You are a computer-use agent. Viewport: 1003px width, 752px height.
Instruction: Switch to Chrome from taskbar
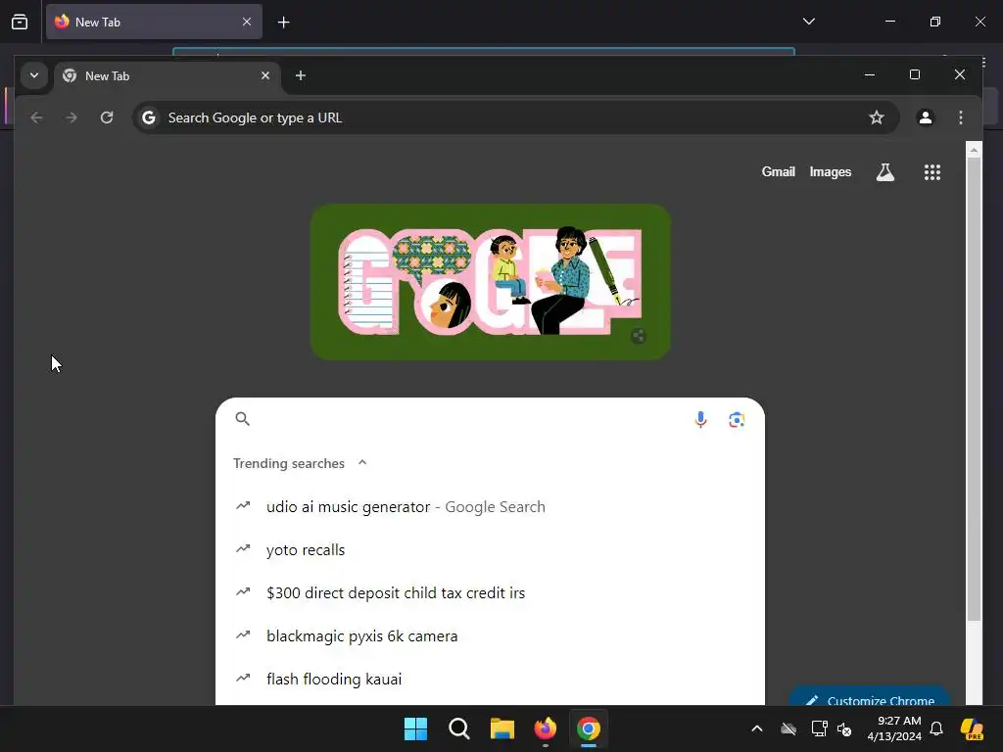[589, 728]
